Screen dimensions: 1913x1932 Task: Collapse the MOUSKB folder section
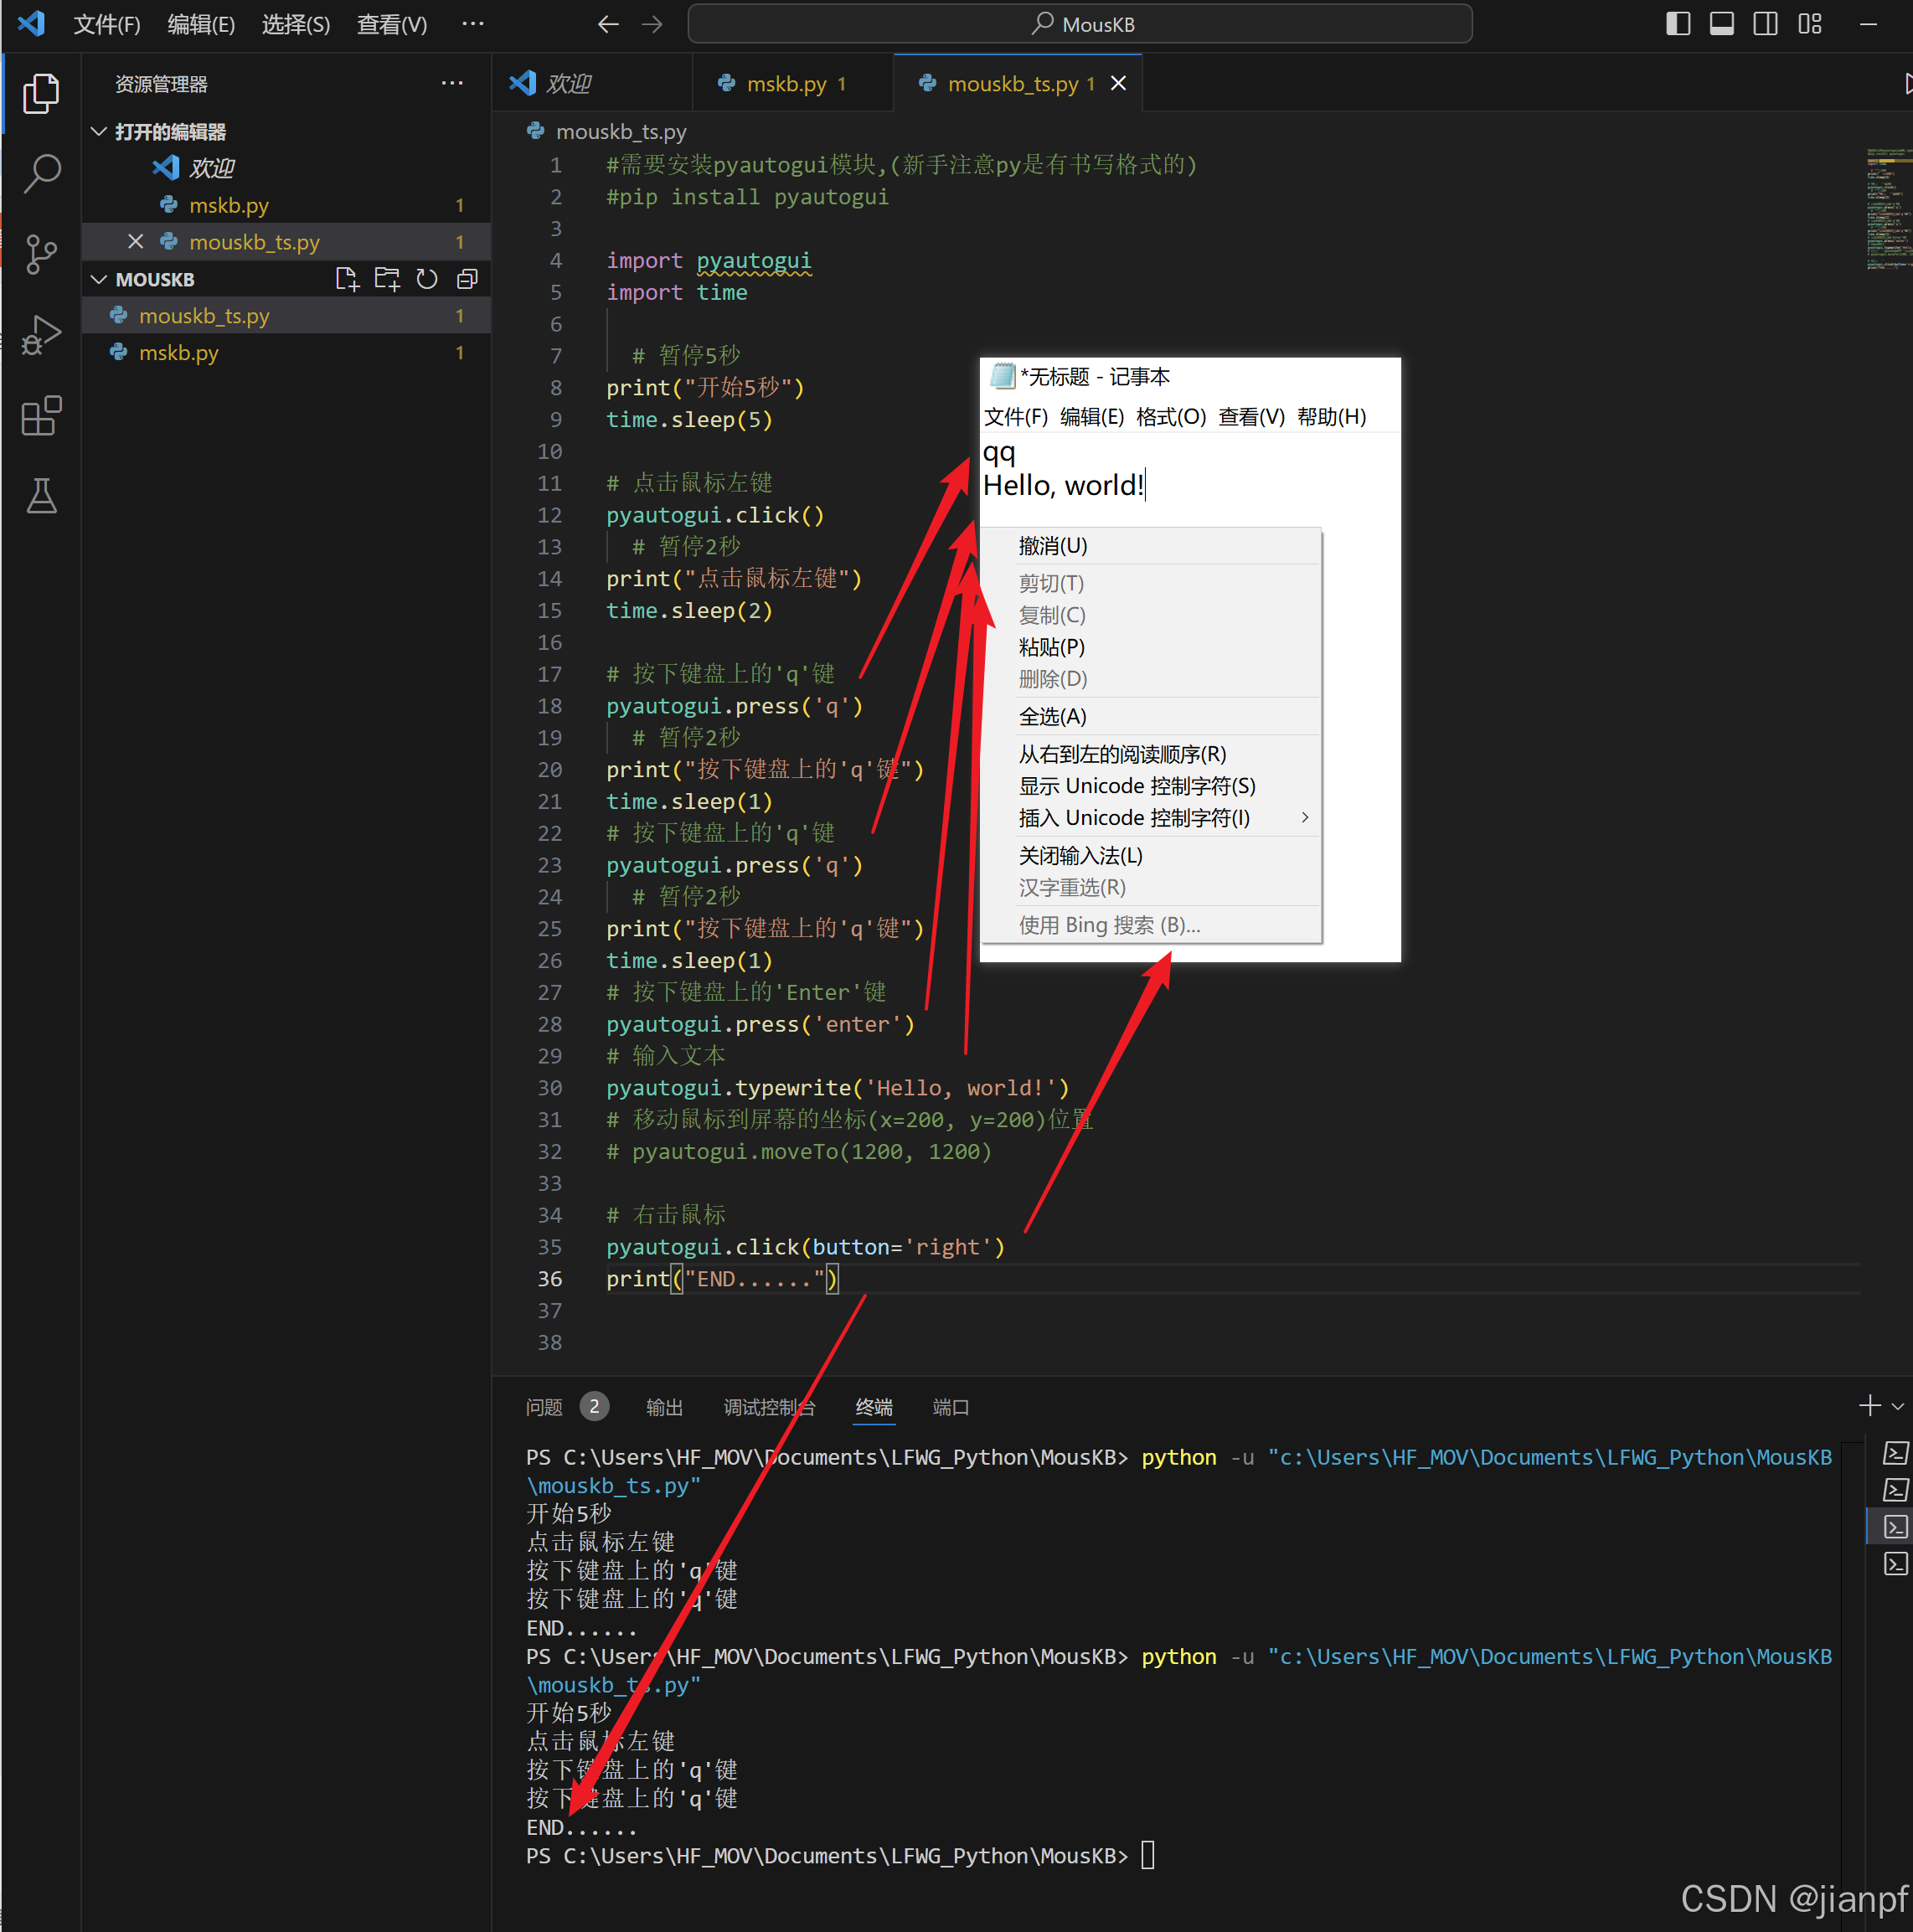tap(99, 279)
